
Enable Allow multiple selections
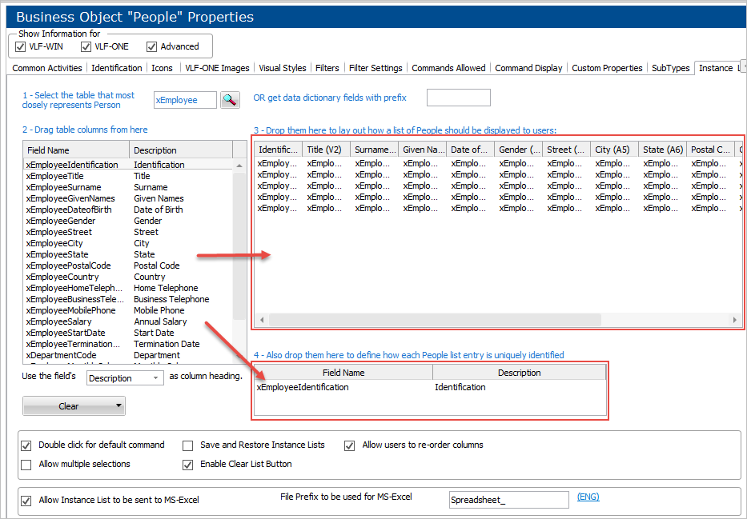(x=26, y=464)
